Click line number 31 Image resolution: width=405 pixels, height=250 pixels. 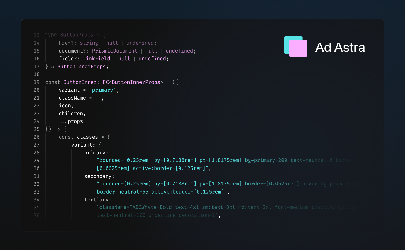37,176
